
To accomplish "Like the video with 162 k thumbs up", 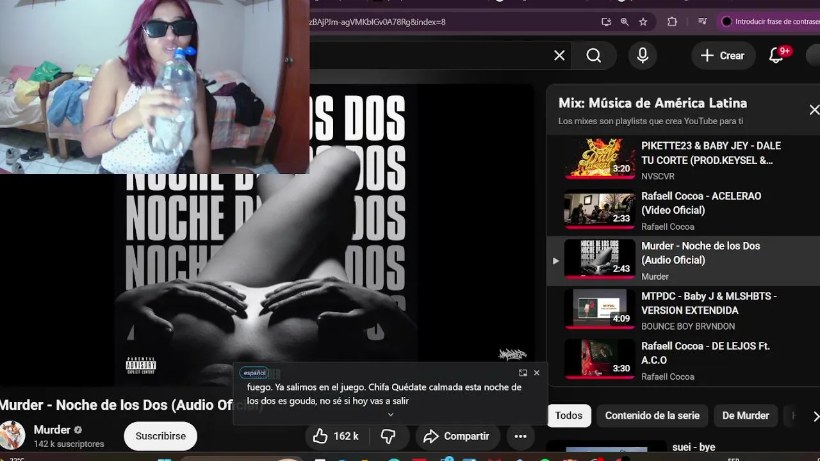I will (x=336, y=436).
